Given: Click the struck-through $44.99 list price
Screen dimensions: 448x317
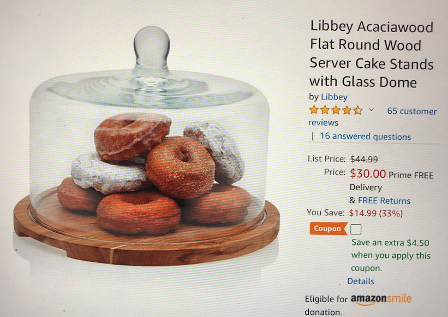Looking at the screenshot, I should 364,159.
